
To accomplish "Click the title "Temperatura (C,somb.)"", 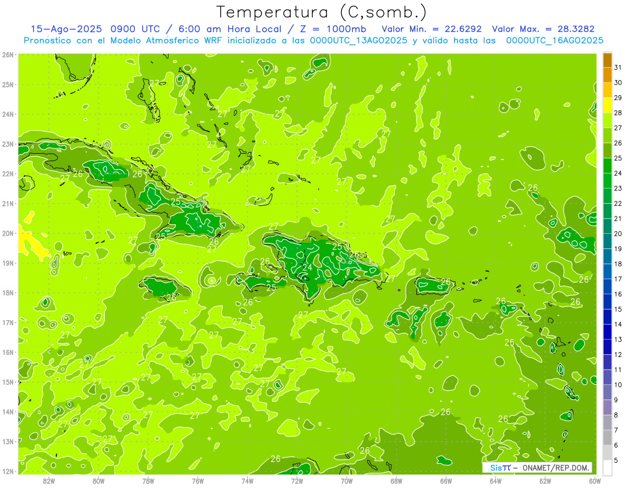I will (x=322, y=12).
